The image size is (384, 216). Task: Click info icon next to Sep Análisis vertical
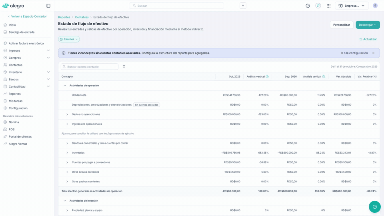click(324, 77)
